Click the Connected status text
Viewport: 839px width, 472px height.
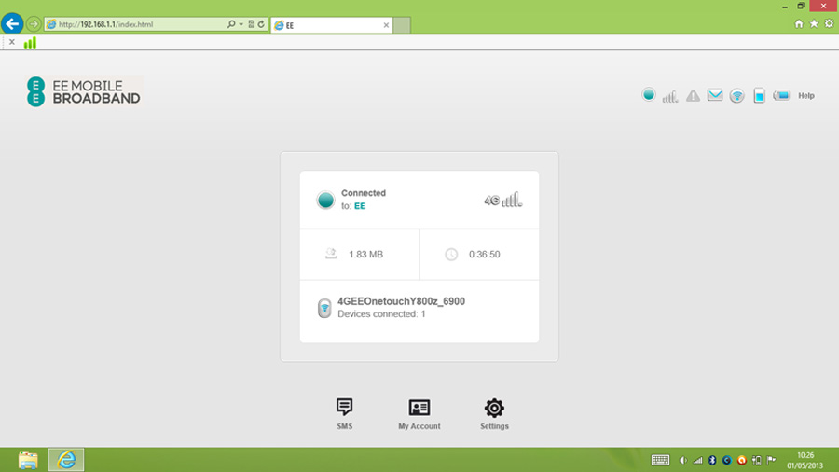click(364, 193)
